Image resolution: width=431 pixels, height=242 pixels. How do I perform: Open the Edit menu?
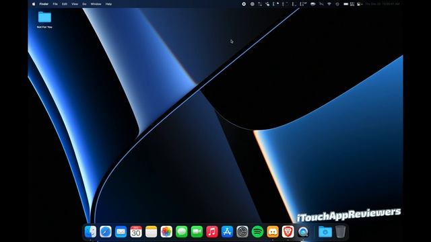pyautogui.click(x=65, y=4)
